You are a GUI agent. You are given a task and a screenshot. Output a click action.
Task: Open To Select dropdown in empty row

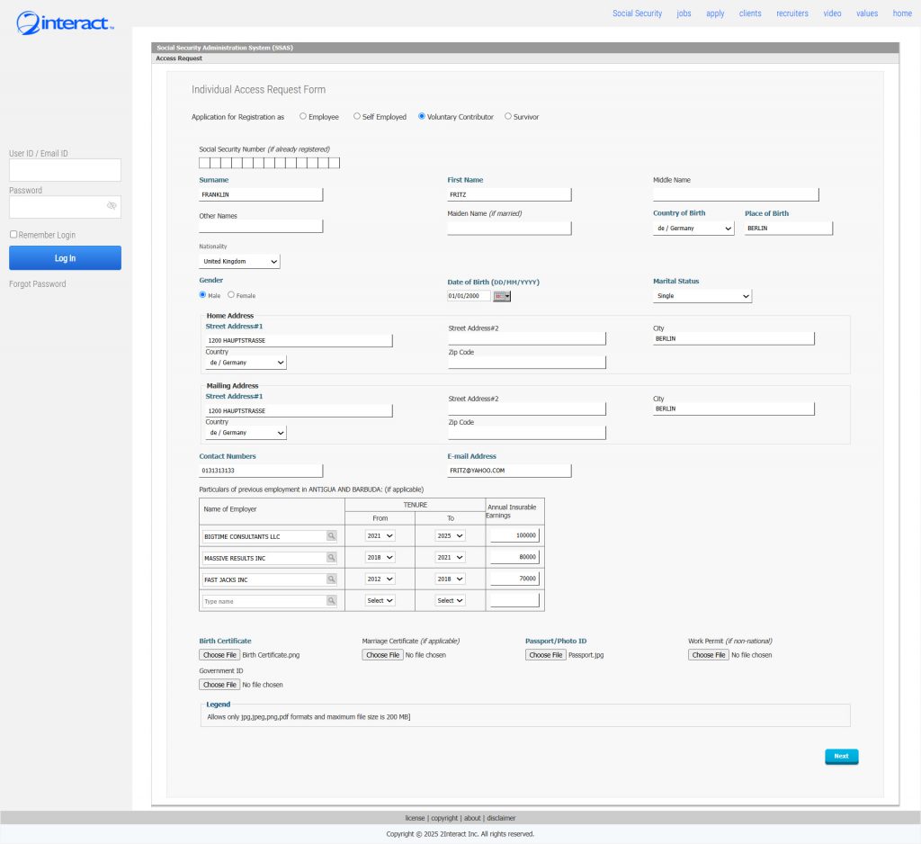[x=451, y=601]
